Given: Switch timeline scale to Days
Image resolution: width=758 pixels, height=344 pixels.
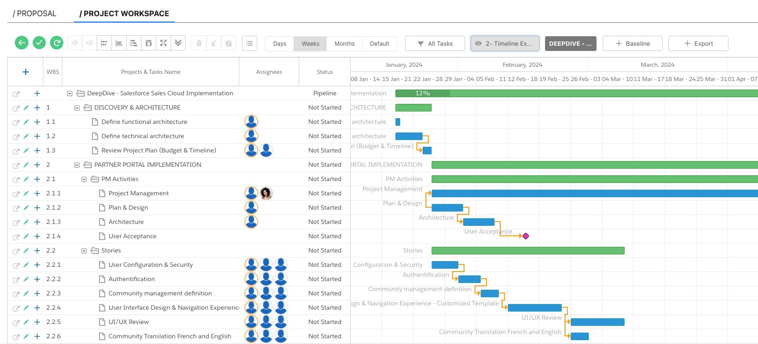Looking at the screenshot, I should point(280,43).
